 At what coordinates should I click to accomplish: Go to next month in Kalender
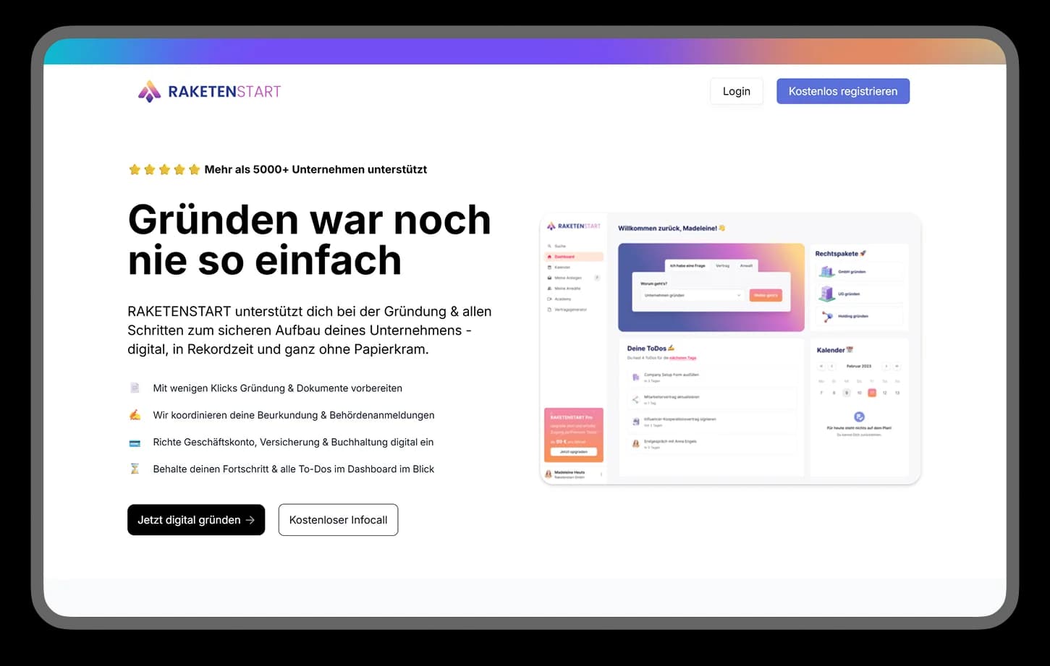pyautogui.click(x=886, y=367)
